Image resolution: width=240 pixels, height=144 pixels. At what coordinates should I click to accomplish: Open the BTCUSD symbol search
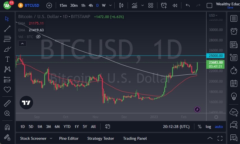click(x=29, y=6)
